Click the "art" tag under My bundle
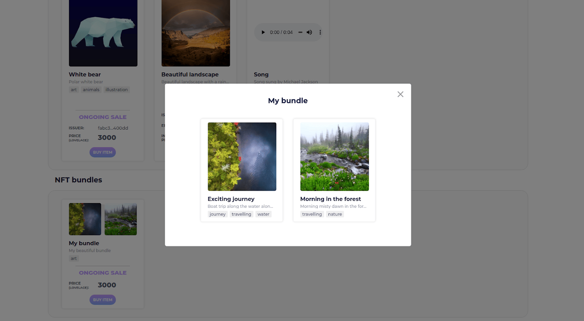Viewport: 584px width, 321px height. 74,259
